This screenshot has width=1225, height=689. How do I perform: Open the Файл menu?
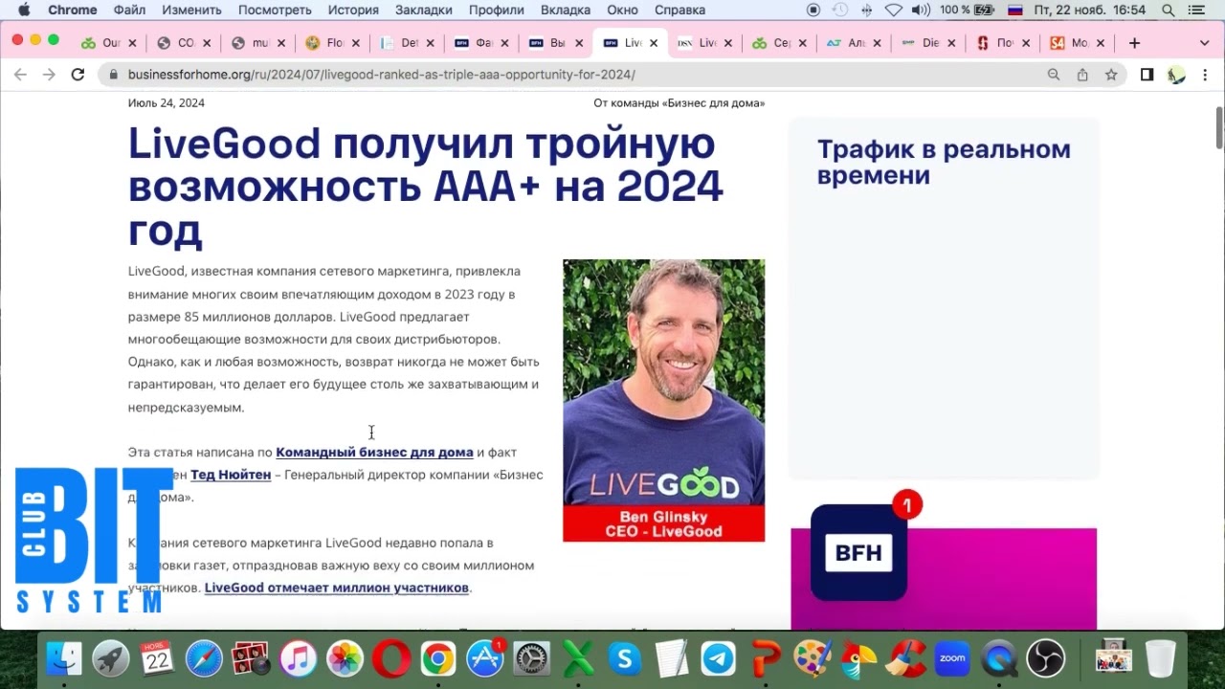129,10
